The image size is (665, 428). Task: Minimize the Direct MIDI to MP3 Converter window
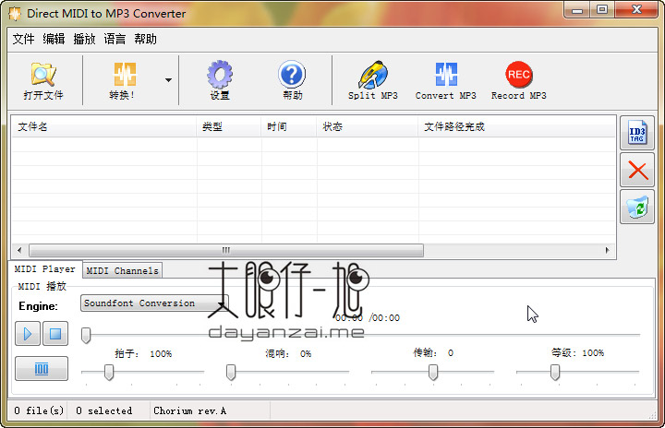tap(576, 10)
